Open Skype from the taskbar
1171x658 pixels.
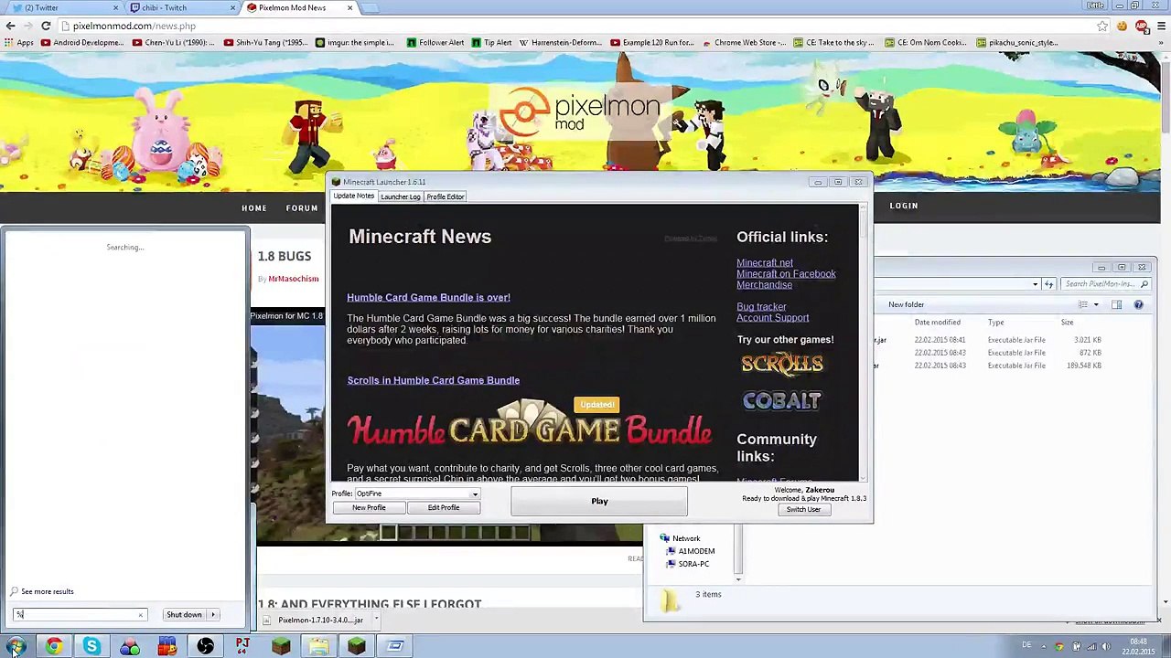point(91,647)
